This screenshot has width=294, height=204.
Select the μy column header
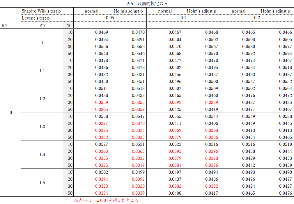[4, 25]
